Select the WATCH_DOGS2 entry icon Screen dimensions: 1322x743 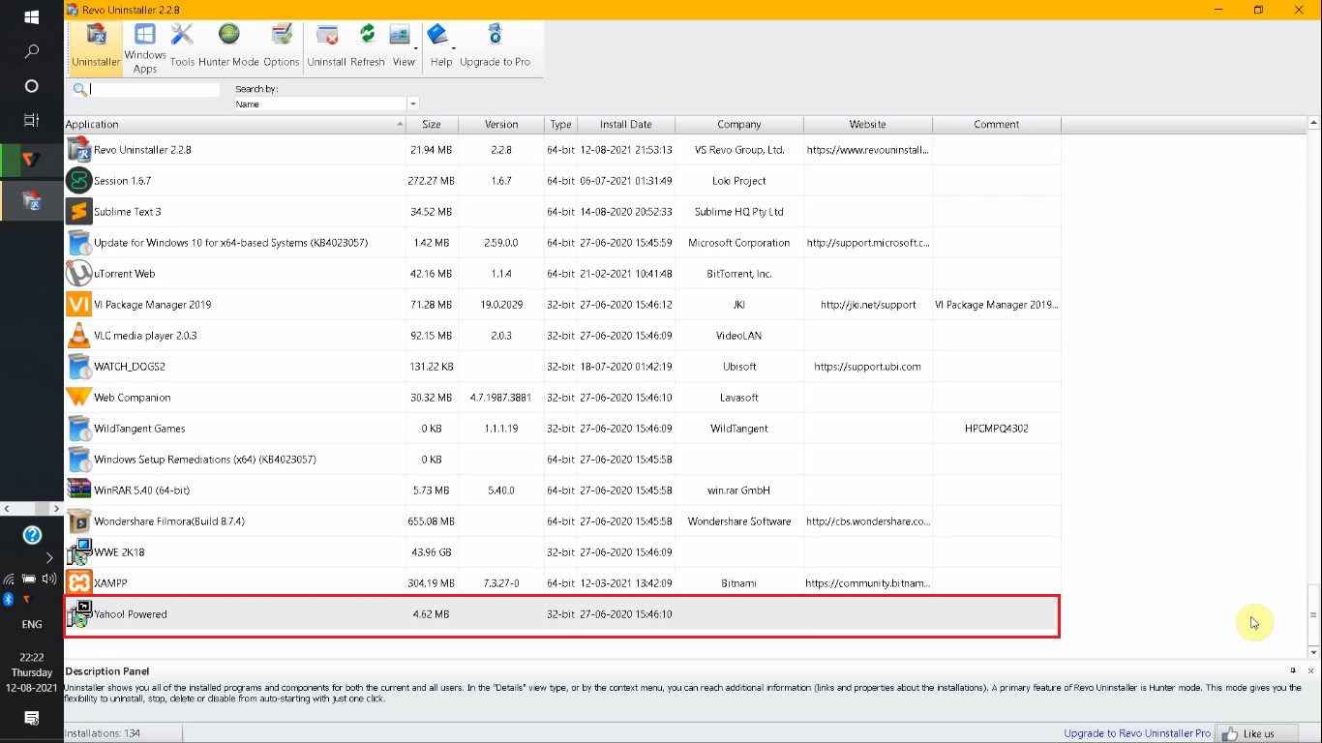point(78,367)
